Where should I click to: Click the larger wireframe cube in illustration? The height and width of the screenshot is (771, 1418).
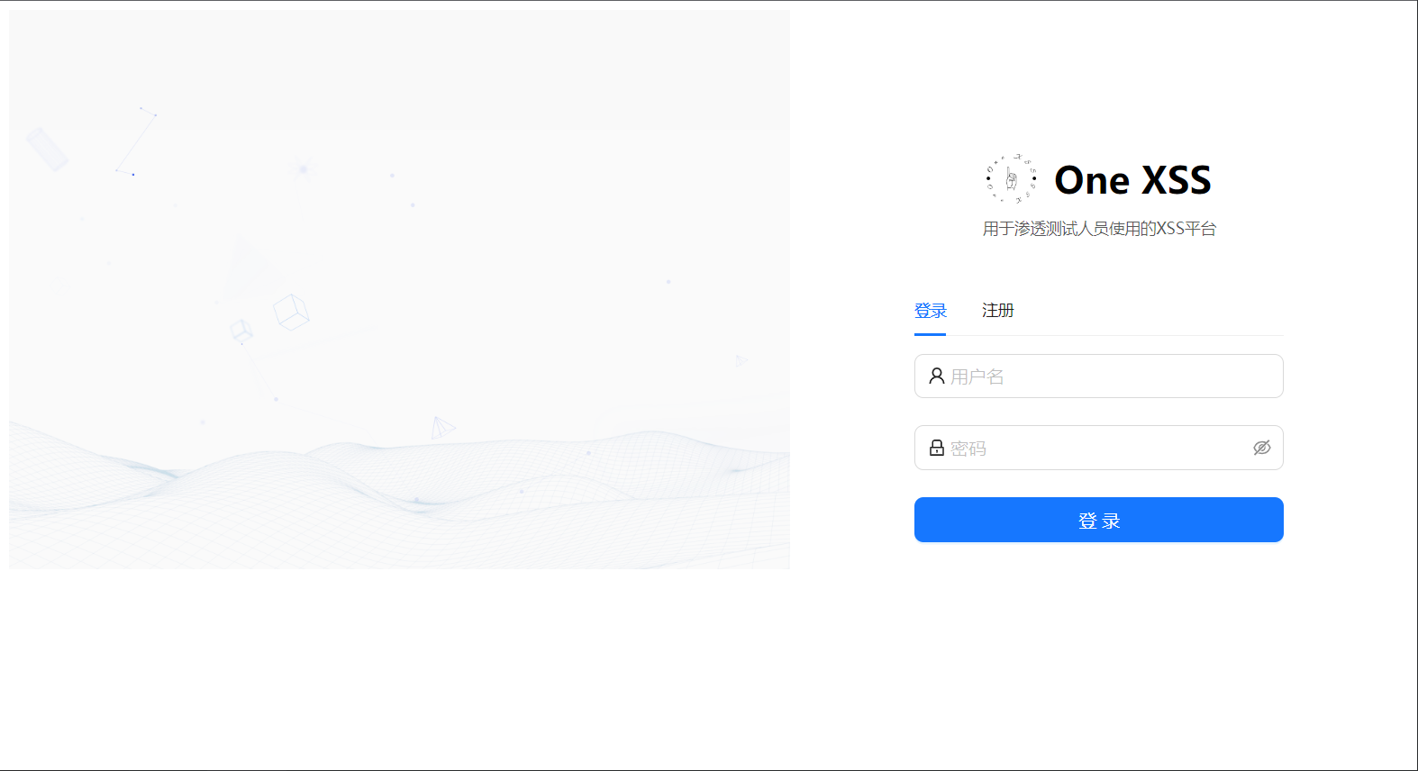tap(291, 312)
